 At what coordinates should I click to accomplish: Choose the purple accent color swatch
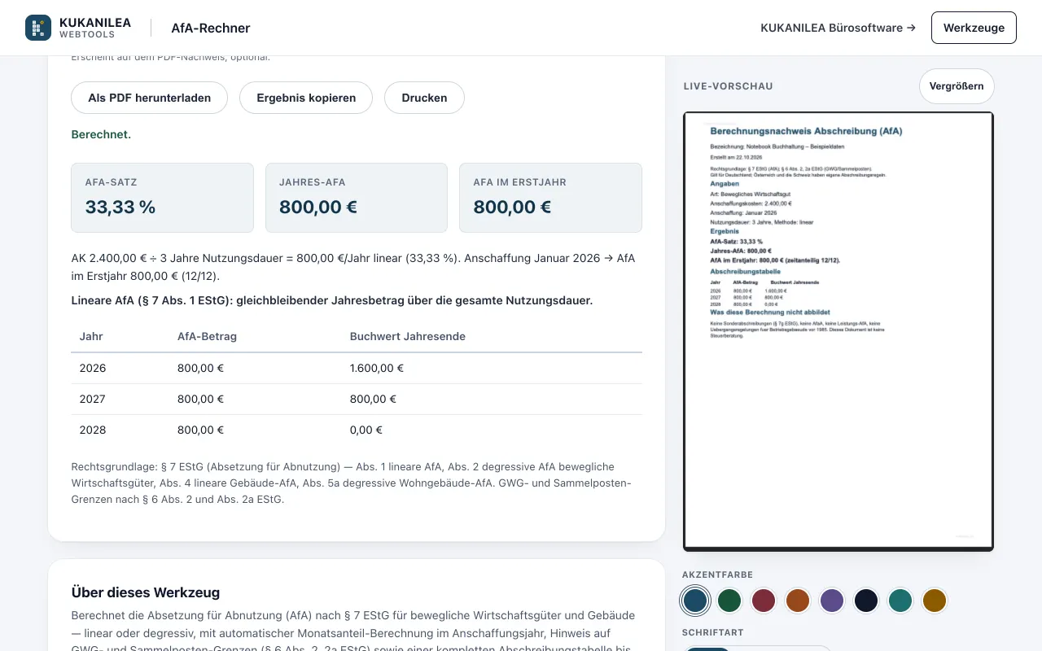[x=832, y=601]
